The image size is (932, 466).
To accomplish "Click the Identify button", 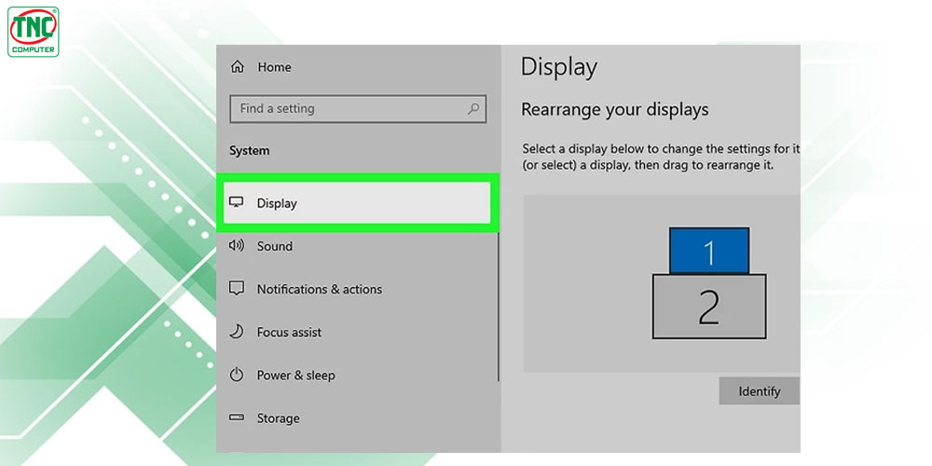I will 759,391.
